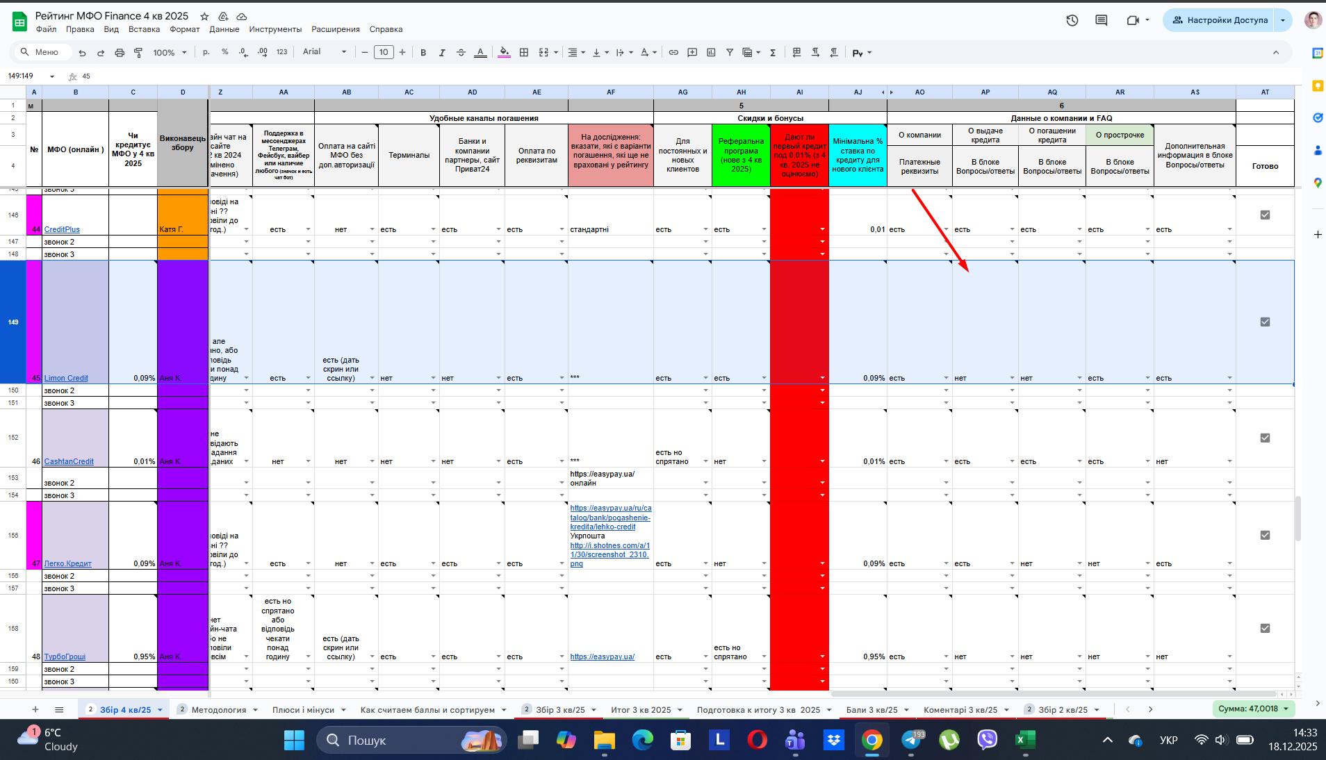Click the Настройки Доступа share button
The height and width of the screenshot is (760, 1326).
[1220, 20]
